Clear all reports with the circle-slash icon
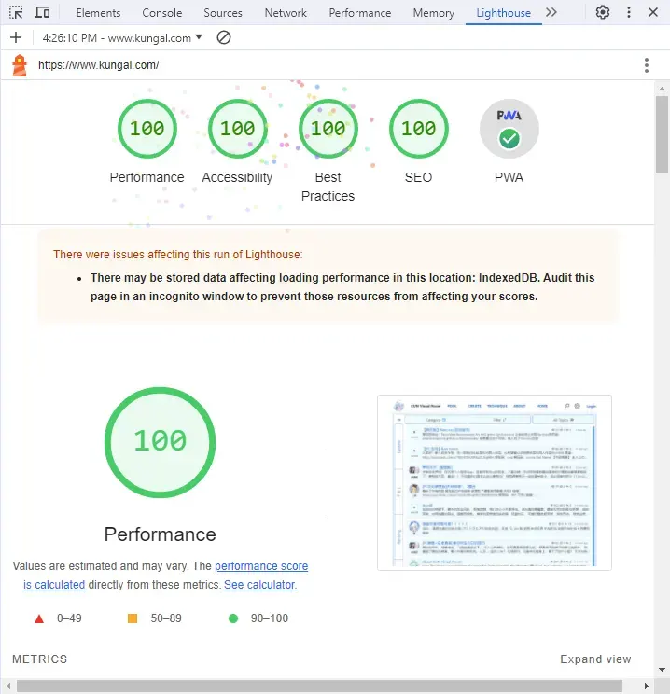Image resolution: width=670 pixels, height=694 pixels. pyautogui.click(x=224, y=37)
